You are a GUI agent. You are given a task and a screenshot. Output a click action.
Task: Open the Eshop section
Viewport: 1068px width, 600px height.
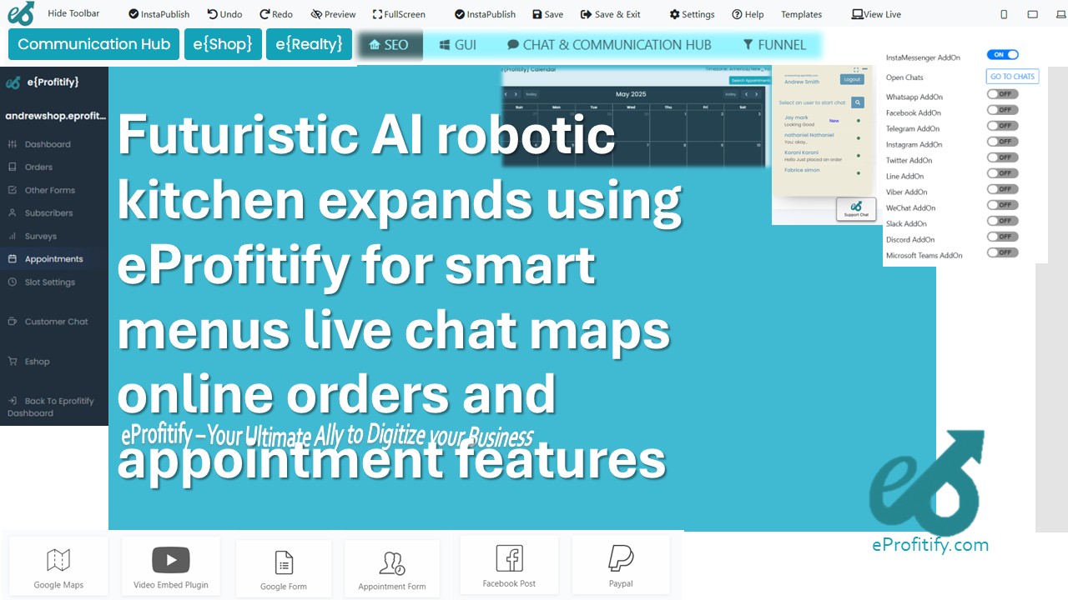pos(39,361)
